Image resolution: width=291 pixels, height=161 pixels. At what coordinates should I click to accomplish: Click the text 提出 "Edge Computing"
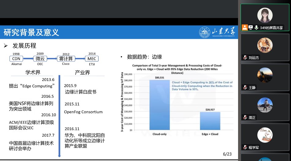point(32,86)
